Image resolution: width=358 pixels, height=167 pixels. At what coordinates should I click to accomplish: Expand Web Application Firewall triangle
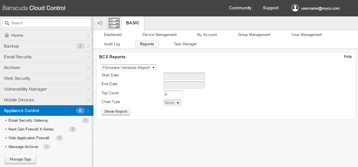click(x=6, y=138)
